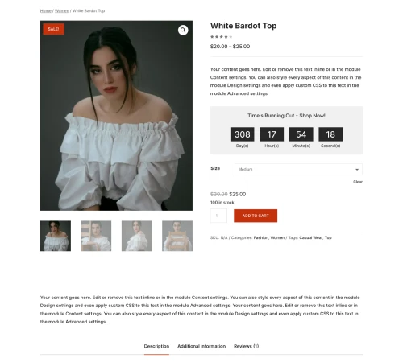The image size is (403, 362).
Task: Open the Reviews (1) tab
Action: point(246,346)
